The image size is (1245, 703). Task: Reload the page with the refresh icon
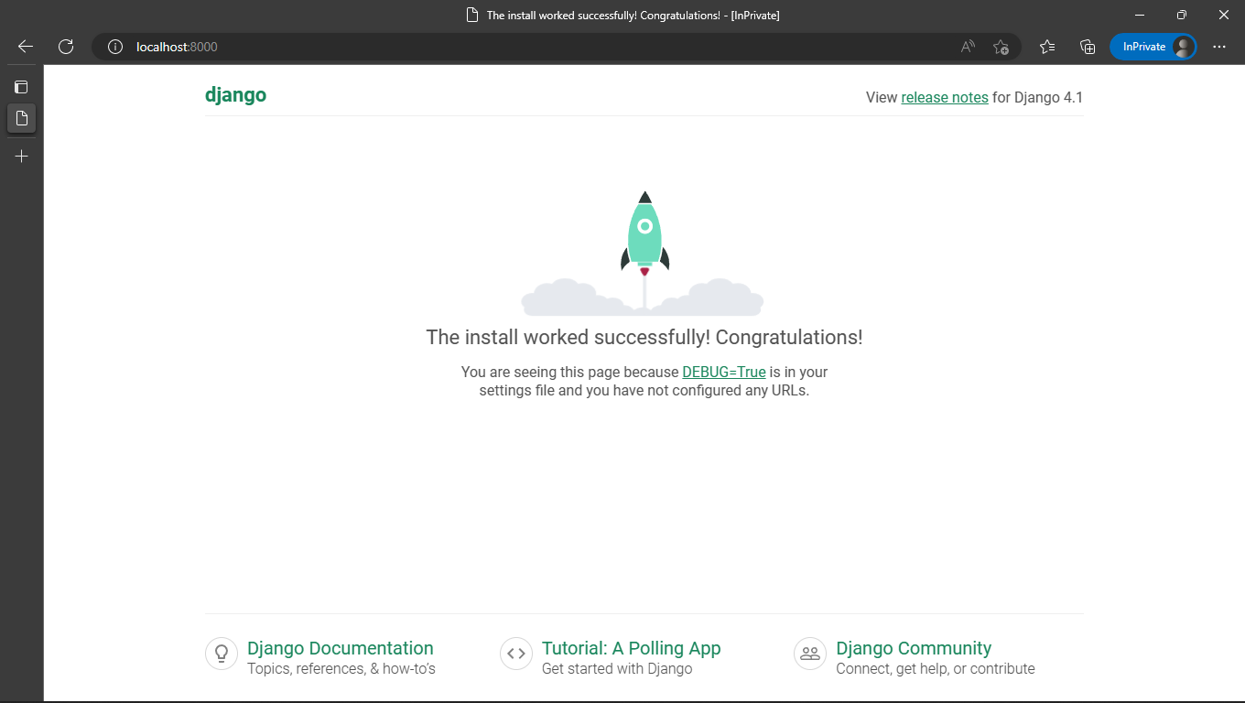[x=66, y=47]
